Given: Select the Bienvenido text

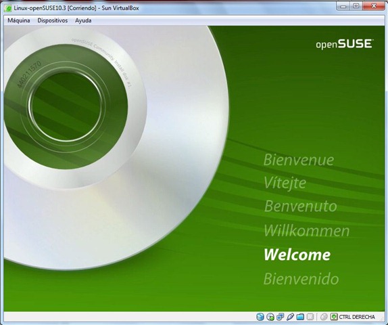Looking at the screenshot, I should pyautogui.click(x=301, y=279).
